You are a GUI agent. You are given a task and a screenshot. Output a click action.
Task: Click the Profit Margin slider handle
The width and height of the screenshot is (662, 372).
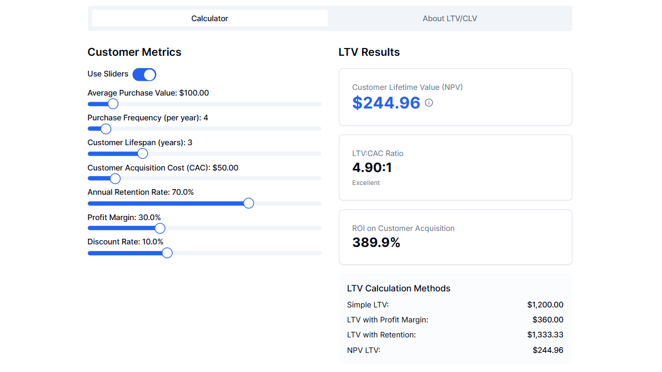(x=159, y=228)
